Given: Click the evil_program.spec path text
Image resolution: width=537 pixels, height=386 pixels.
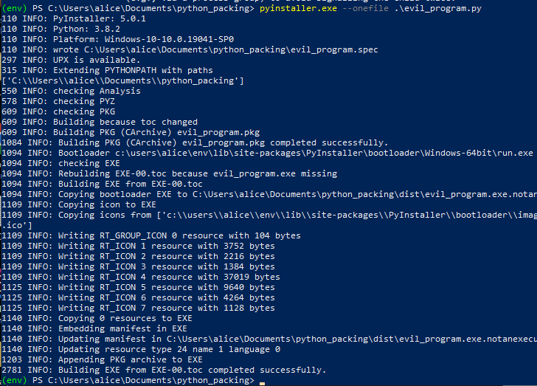Looking at the screenshot, I should tap(231, 49).
